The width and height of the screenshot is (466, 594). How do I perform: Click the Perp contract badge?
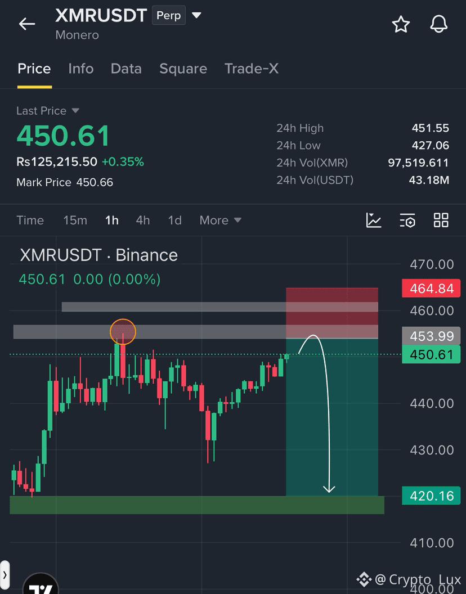click(x=169, y=16)
